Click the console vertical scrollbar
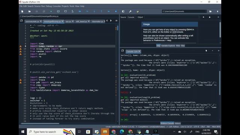 220,82
